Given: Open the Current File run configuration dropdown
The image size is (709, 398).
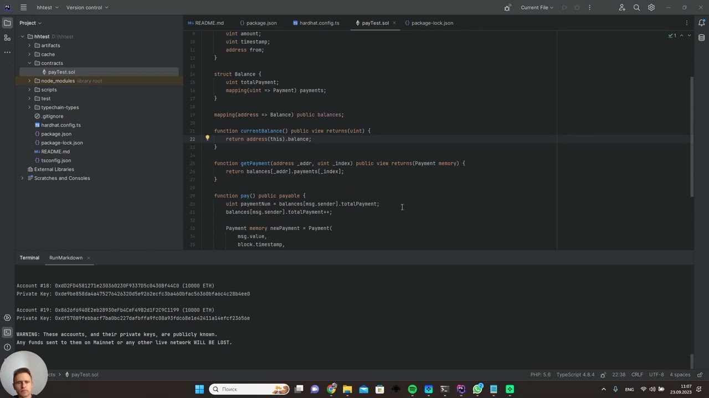Looking at the screenshot, I should [x=537, y=7].
